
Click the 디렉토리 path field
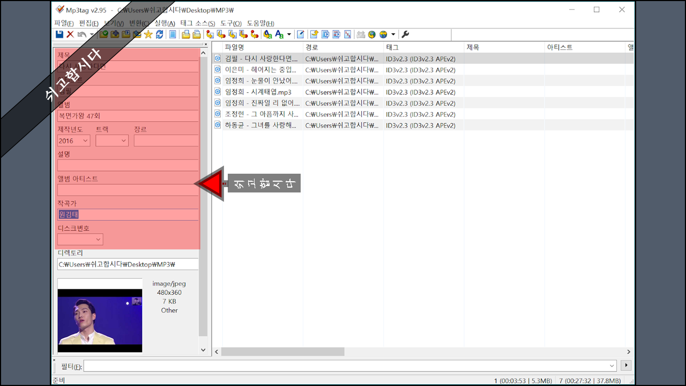tap(128, 264)
